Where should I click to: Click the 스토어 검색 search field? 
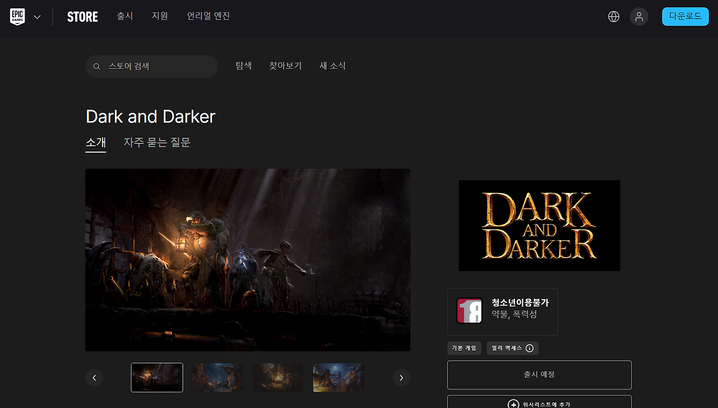[151, 66]
